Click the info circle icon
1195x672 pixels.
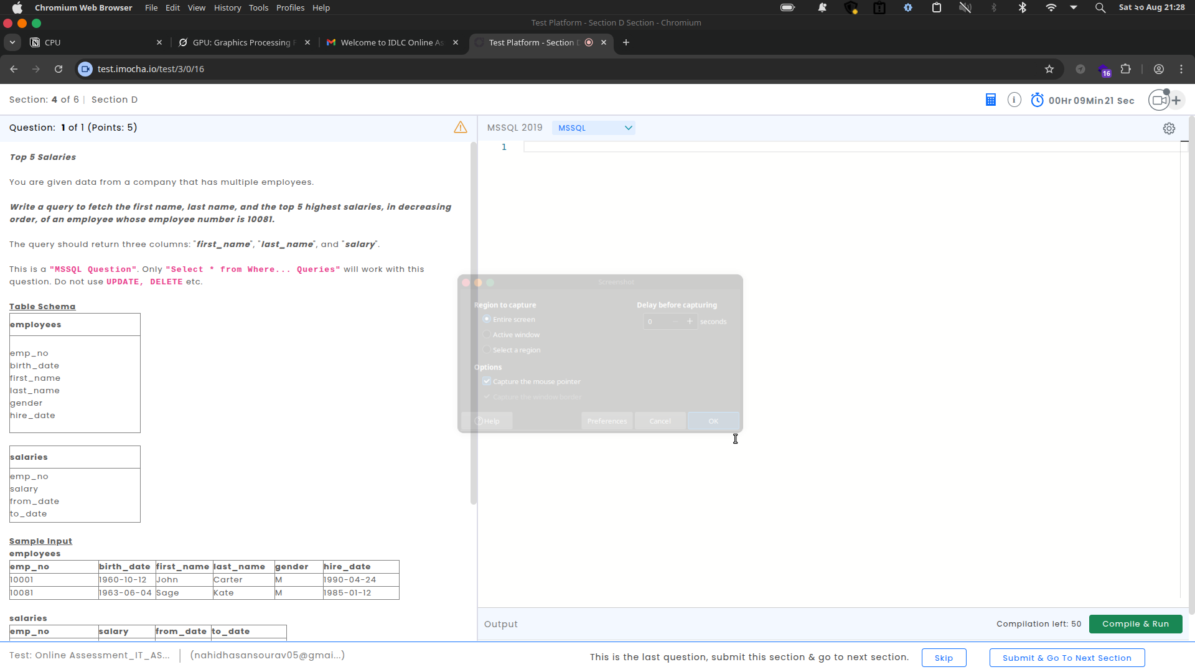click(x=1014, y=100)
